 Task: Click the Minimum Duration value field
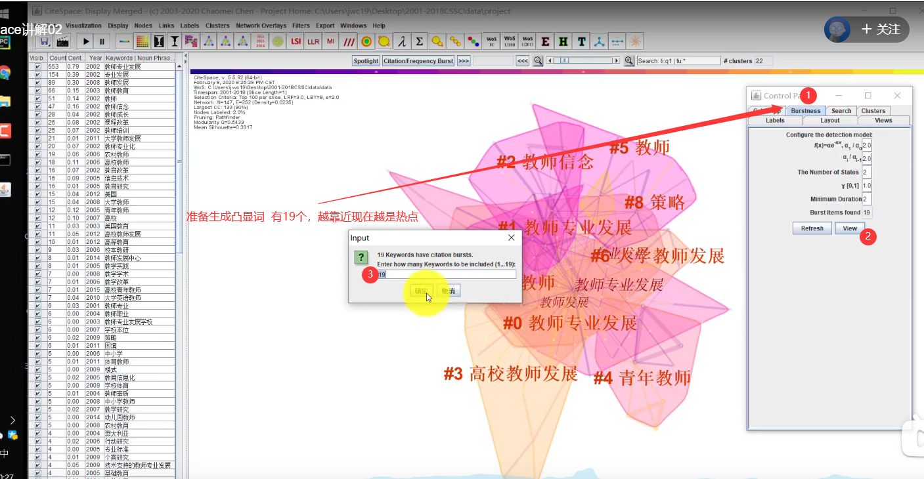click(x=867, y=199)
